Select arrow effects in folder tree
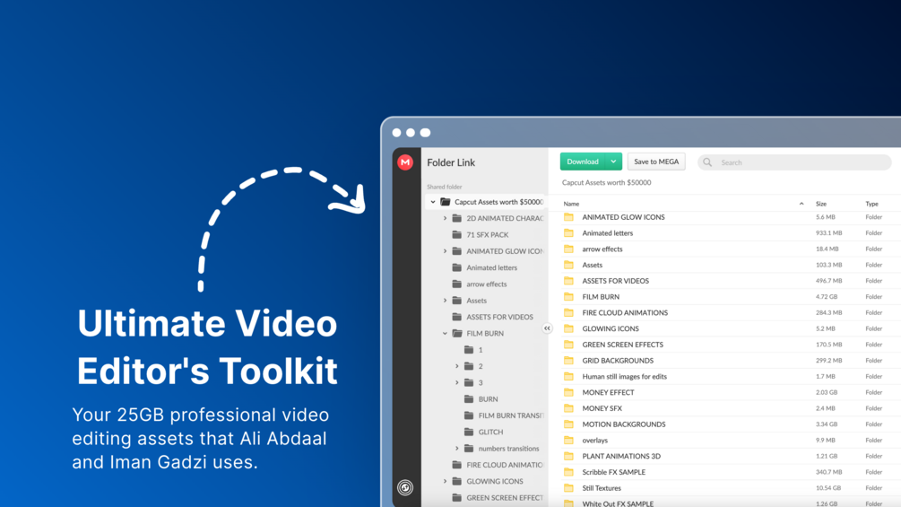The width and height of the screenshot is (901, 507). point(487,284)
